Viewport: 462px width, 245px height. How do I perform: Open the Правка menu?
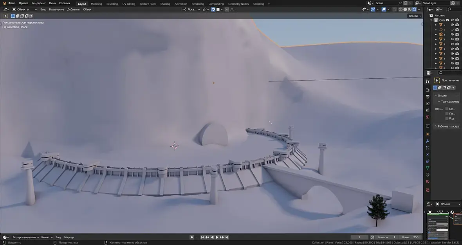23,3
